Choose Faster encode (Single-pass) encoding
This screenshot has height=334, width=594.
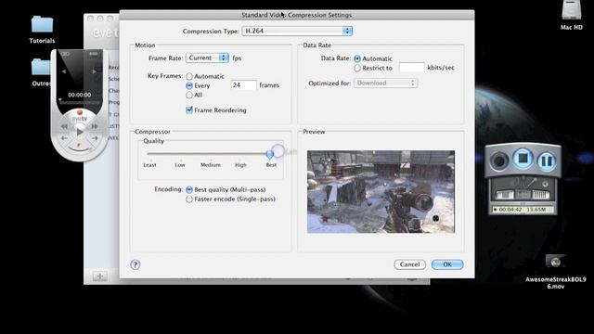189,199
